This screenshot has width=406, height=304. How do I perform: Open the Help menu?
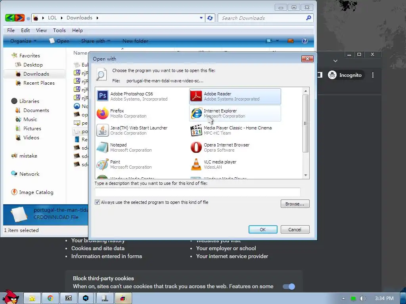[x=77, y=30]
